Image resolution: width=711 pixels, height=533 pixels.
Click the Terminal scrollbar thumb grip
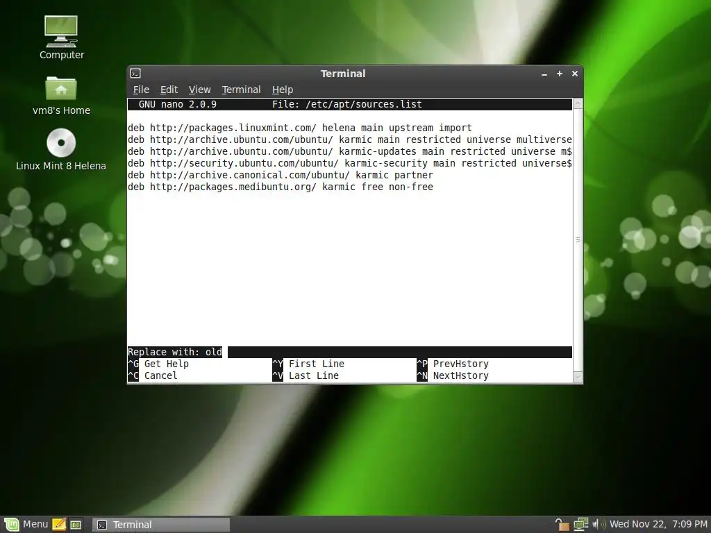[x=578, y=239]
